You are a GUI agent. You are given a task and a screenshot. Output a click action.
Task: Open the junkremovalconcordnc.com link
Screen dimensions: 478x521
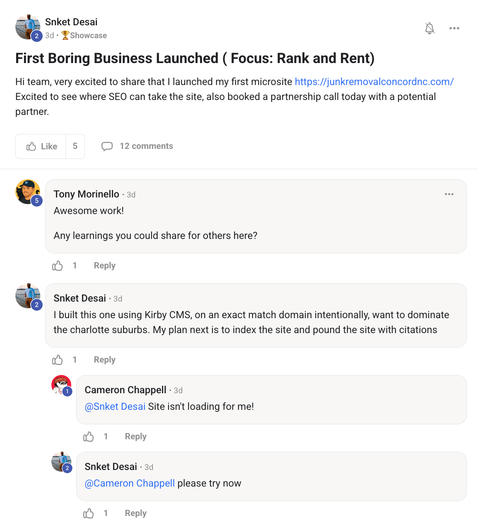pos(374,82)
